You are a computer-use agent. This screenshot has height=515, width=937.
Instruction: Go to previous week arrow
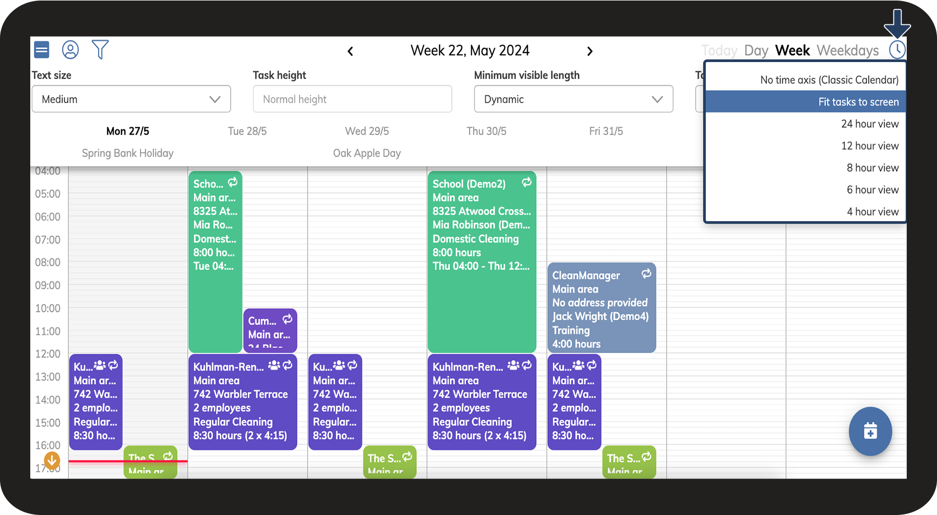click(351, 51)
